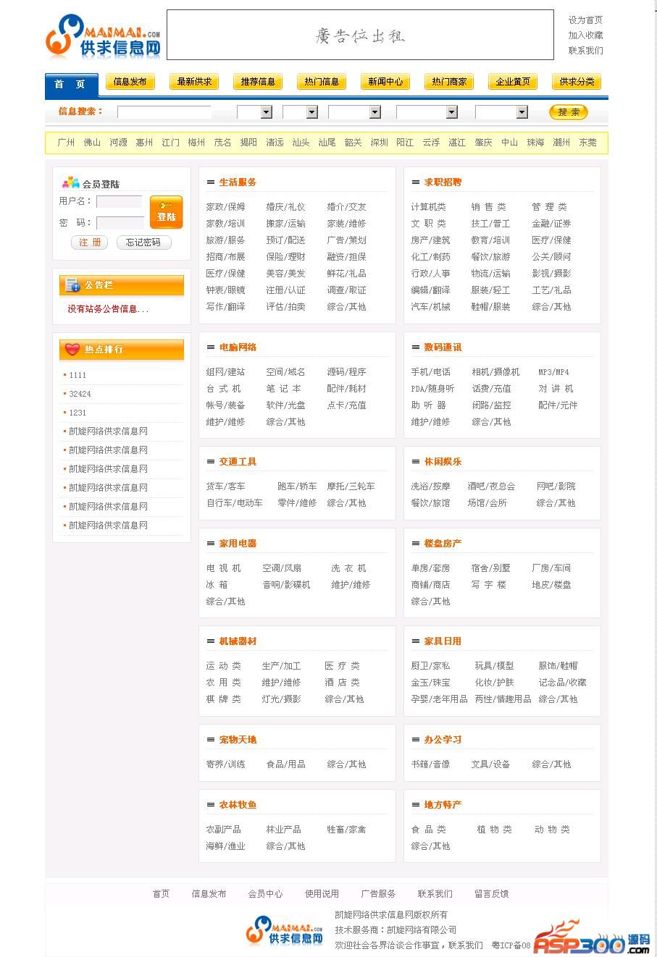Open the 推荐信息 nav item
657x957 pixels.
pos(258,82)
